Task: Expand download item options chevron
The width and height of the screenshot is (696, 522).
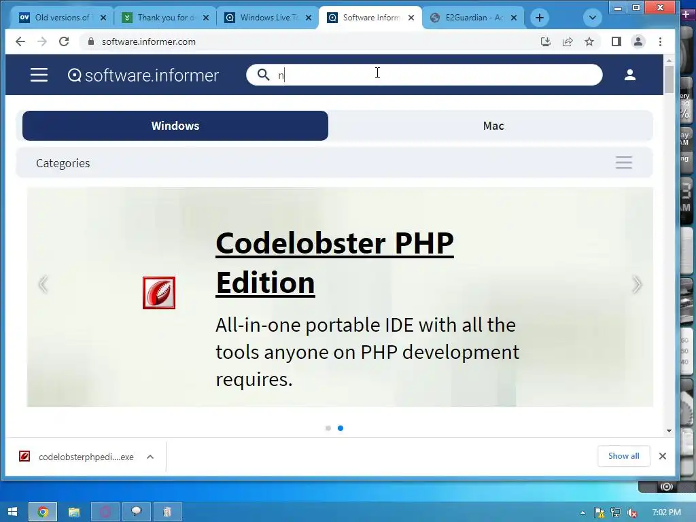Action: coord(150,457)
